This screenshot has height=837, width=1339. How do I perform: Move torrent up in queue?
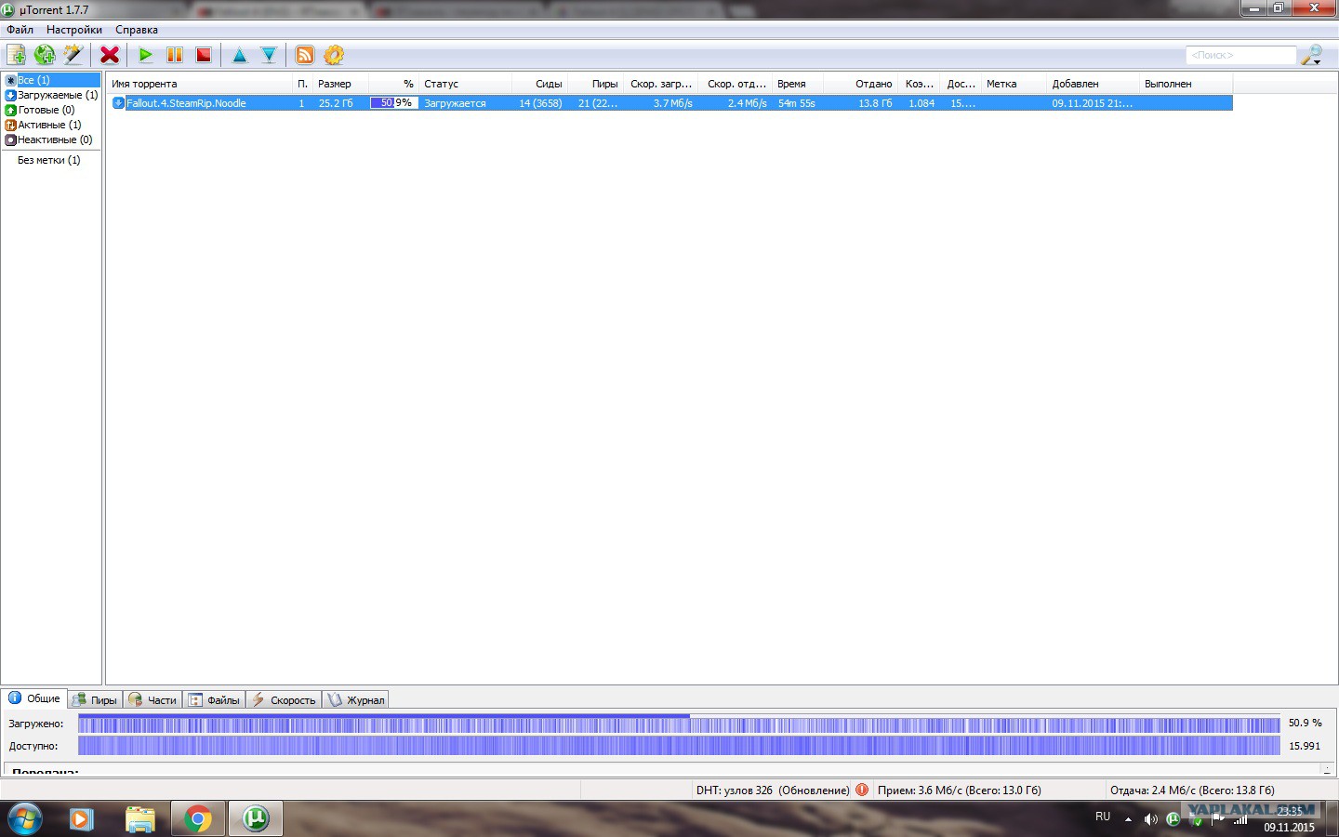[x=240, y=55]
